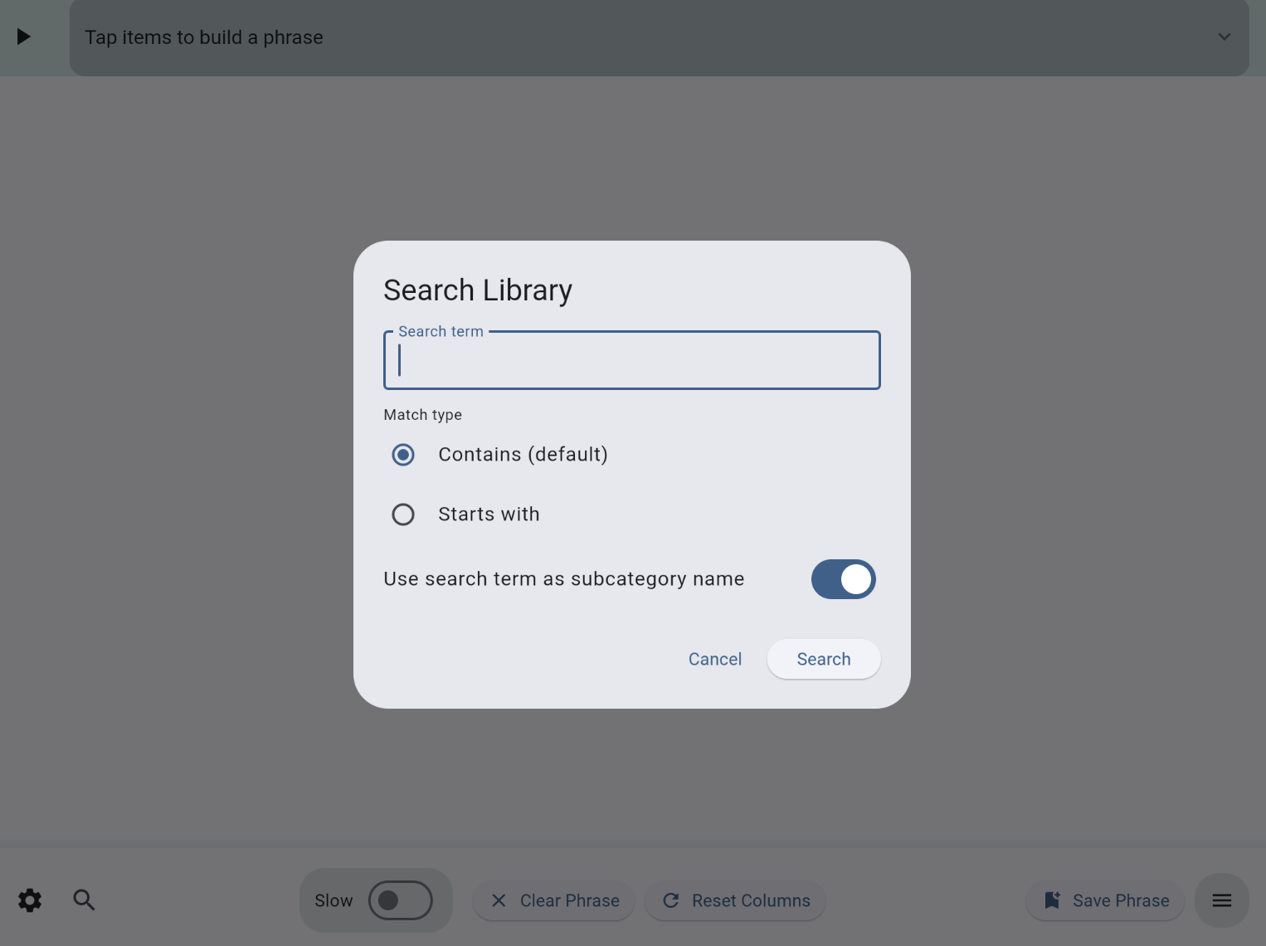The height and width of the screenshot is (946, 1266).
Task: Select the Starts with match type
Action: pyautogui.click(x=403, y=514)
